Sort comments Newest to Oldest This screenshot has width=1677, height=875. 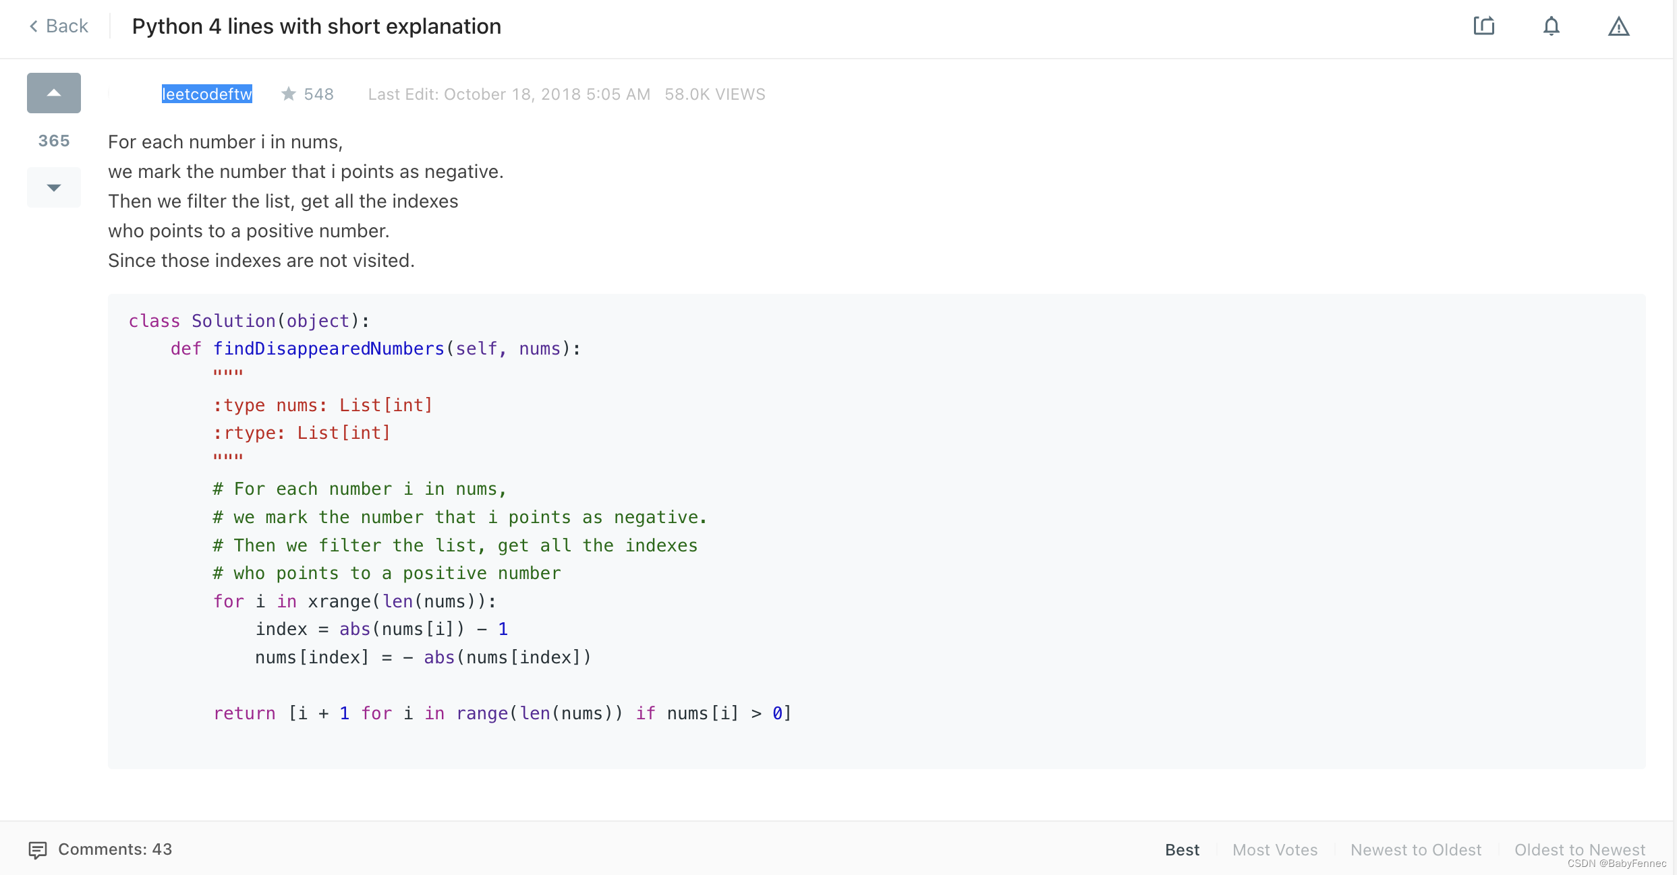[1415, 850]
